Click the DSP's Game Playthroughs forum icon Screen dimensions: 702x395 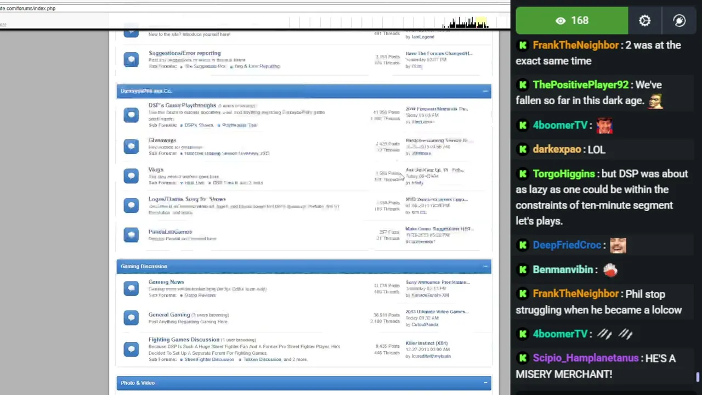131,115
